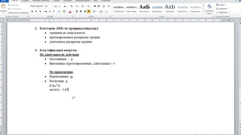241x135 pixels.
Task: Switch to the Рецензирование tab
Action: pos(83,1)
